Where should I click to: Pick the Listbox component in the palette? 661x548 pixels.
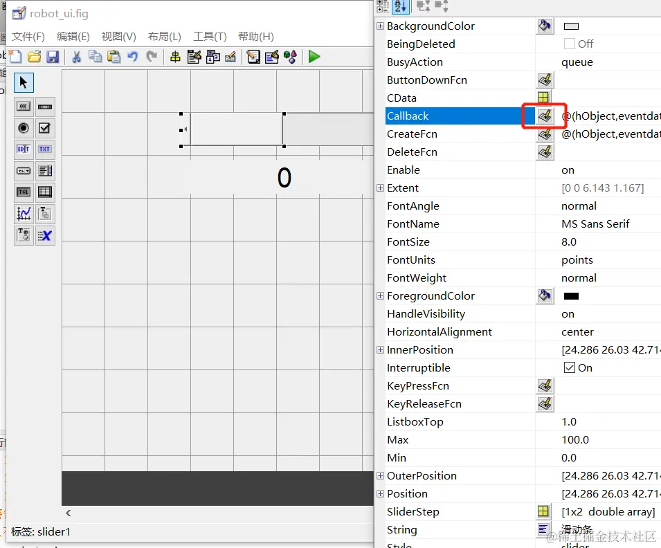click(45, 171)
